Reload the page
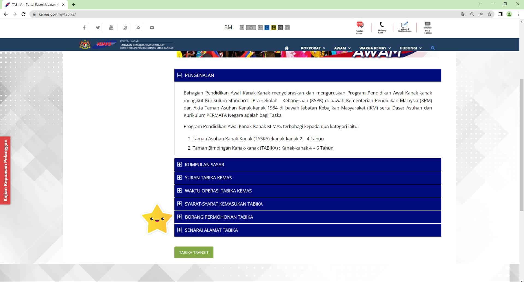The width and height of the screenshot is (524, 282). (x=23, y=14)
